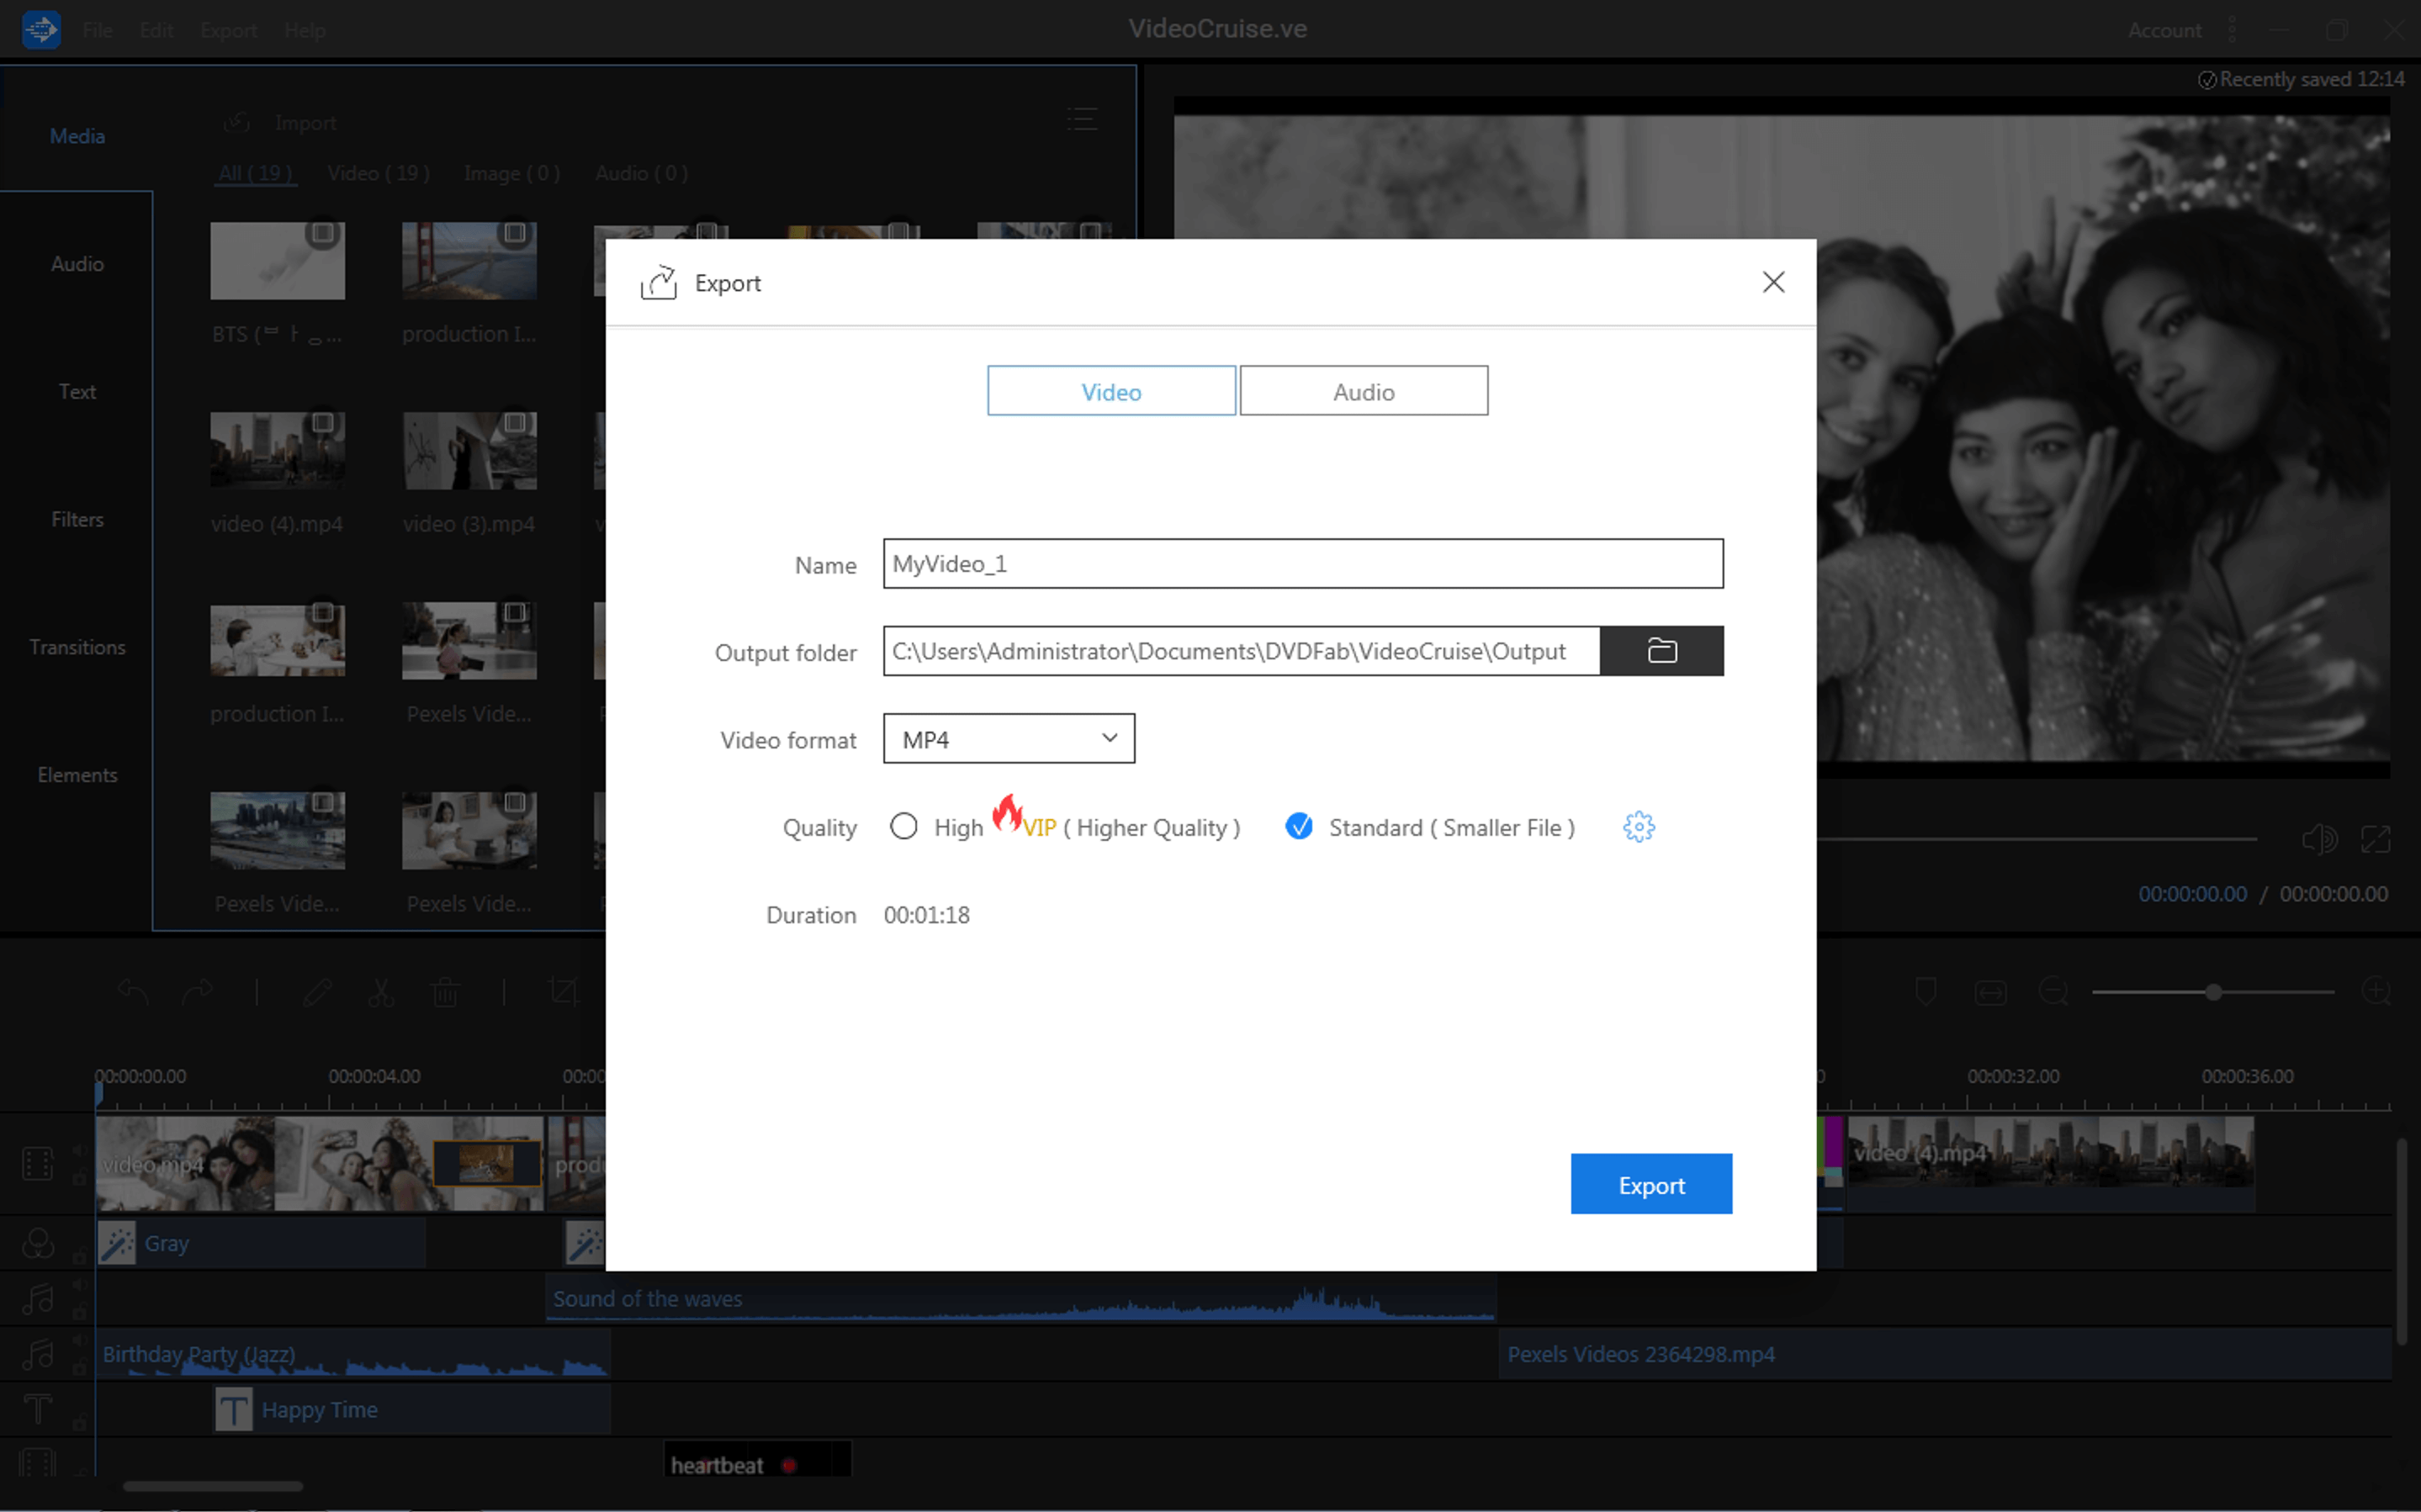Select the High quality radio button
This screenshot has width=2421, height=1512.
(x=903, y=827)
